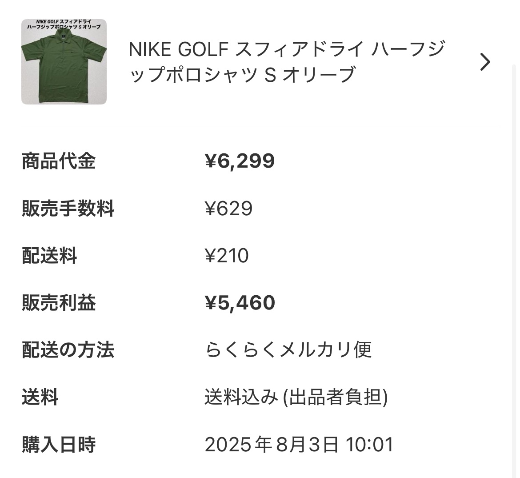This screenshot has height=478, width=520.
Task: Click the らくらくメルカリ便 shipping method text
Action: click(288, 350)
